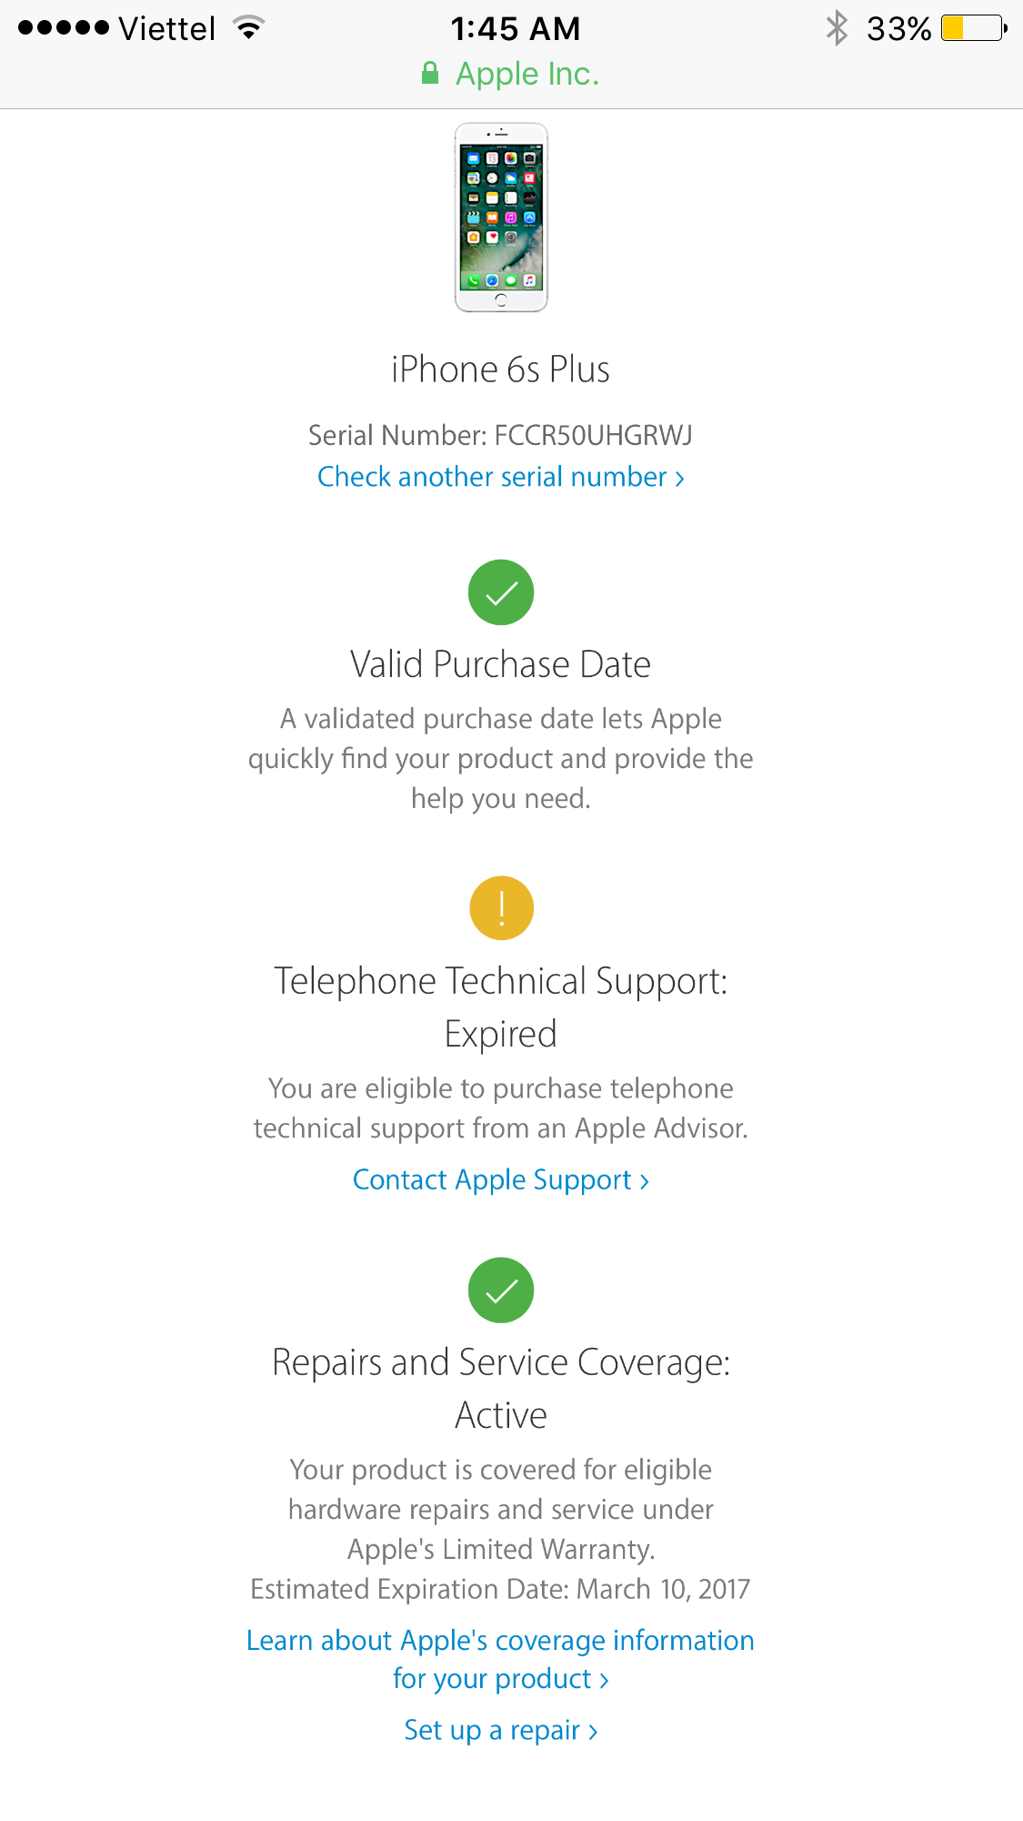Tap the 1:45 AM clock in status bar
1023x1821 pixels.
click(515, 28)
